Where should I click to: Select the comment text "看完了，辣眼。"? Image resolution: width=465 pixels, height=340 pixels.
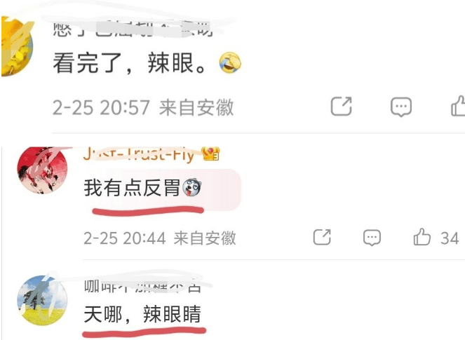pyautogui.click(x=130, y=63)
